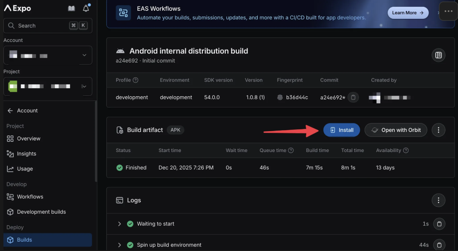This screenshot has height=251, width=458.
Task: Click Dec 20, 2025 7:26 PM
Action: (x=186, y=168)
